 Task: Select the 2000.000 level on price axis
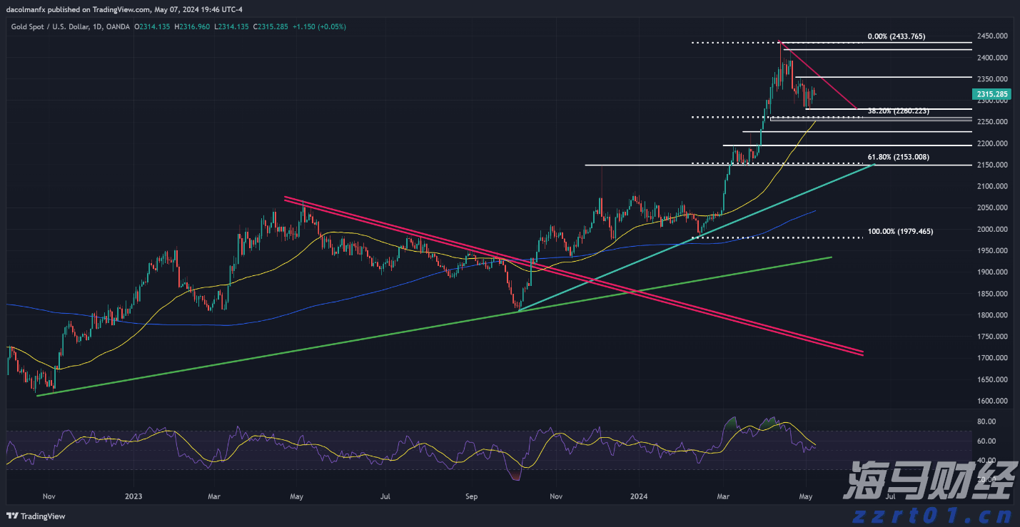tap(992, 230)
